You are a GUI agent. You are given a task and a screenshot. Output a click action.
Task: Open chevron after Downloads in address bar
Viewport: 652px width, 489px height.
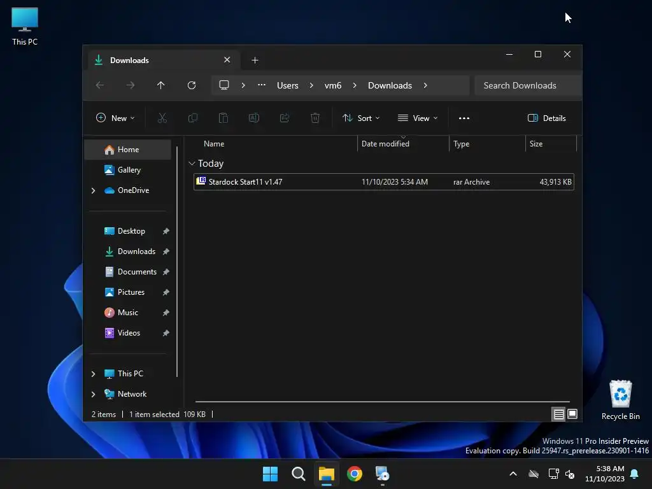pos(425,85)
